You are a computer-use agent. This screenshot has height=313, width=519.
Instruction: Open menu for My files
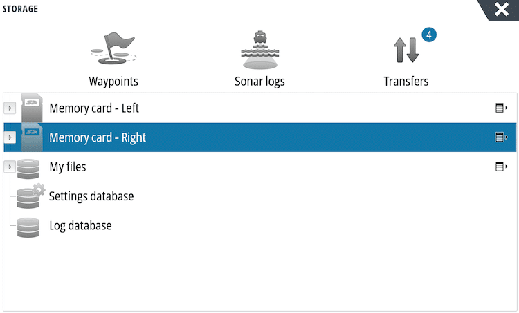click(501, 167)
